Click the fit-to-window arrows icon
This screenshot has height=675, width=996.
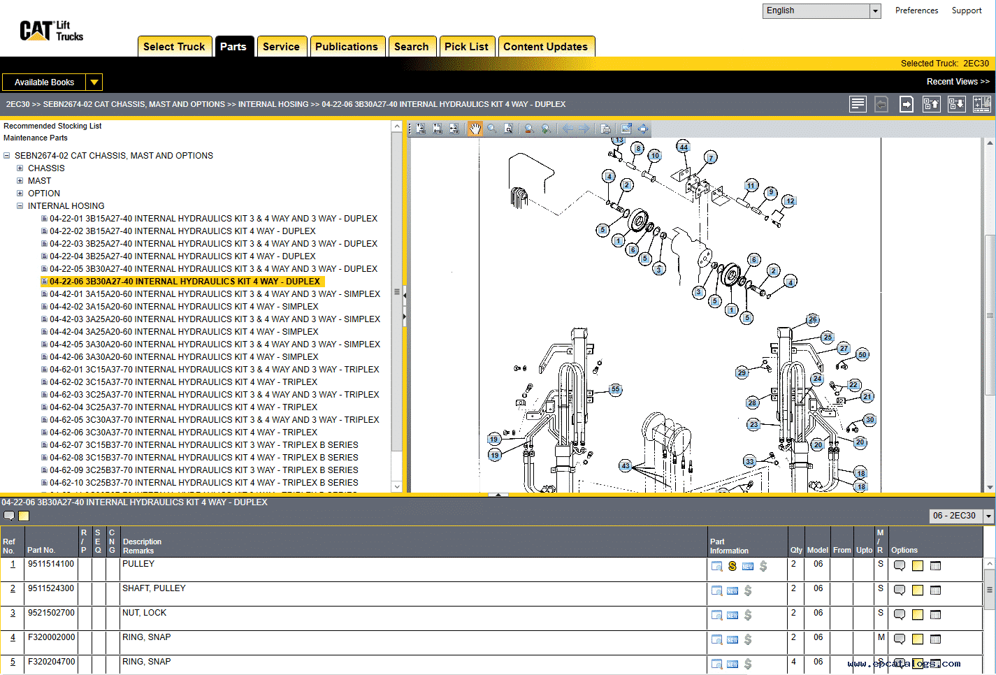[643, 129]
